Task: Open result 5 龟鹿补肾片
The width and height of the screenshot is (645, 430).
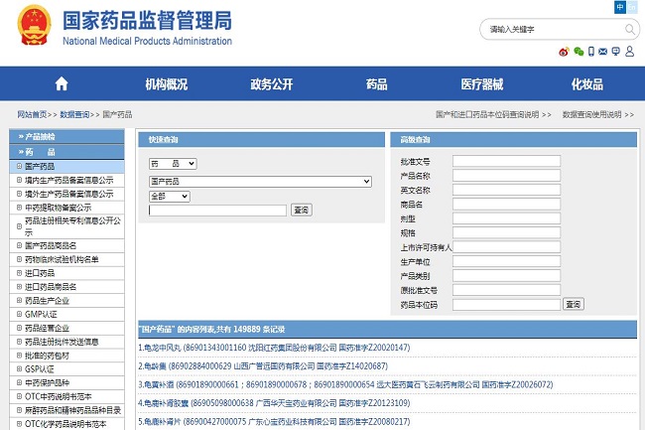Action: [274, 422]
